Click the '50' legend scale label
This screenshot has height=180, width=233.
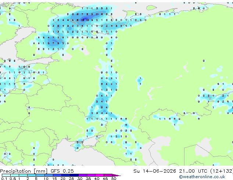114,179
